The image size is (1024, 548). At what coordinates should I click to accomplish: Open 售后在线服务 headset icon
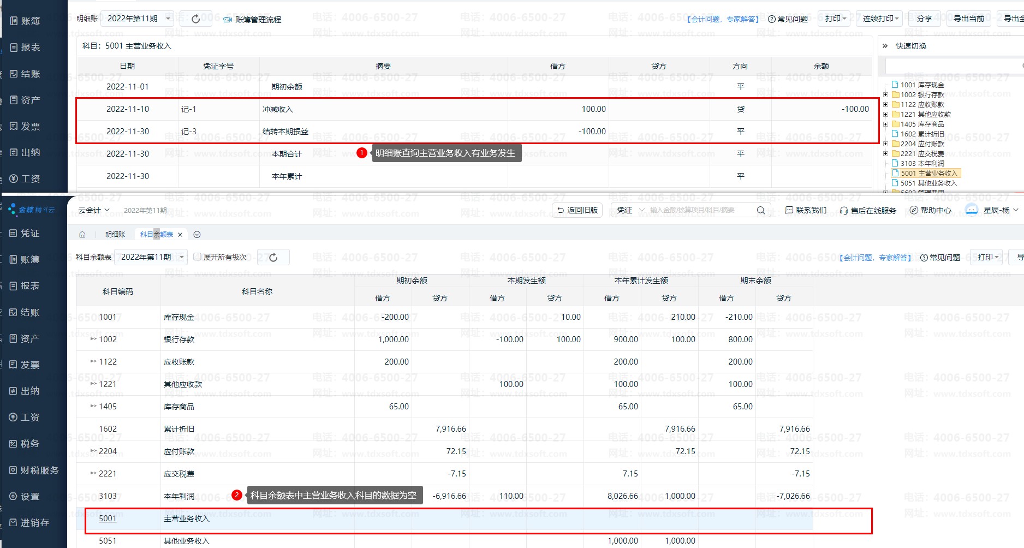coord(844,210)
